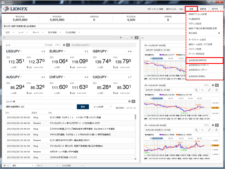The image size is (225, 169).
Task: Open the サポート/サービス情報 link
Action: point(155,9)
